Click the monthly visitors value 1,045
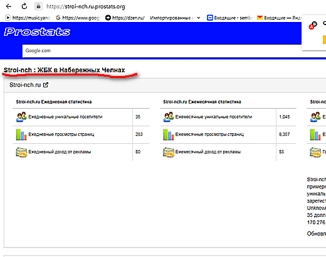326x257 pixels. click(x=285, y=117)
